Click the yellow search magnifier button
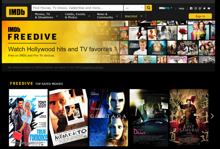 click(148, 8)
